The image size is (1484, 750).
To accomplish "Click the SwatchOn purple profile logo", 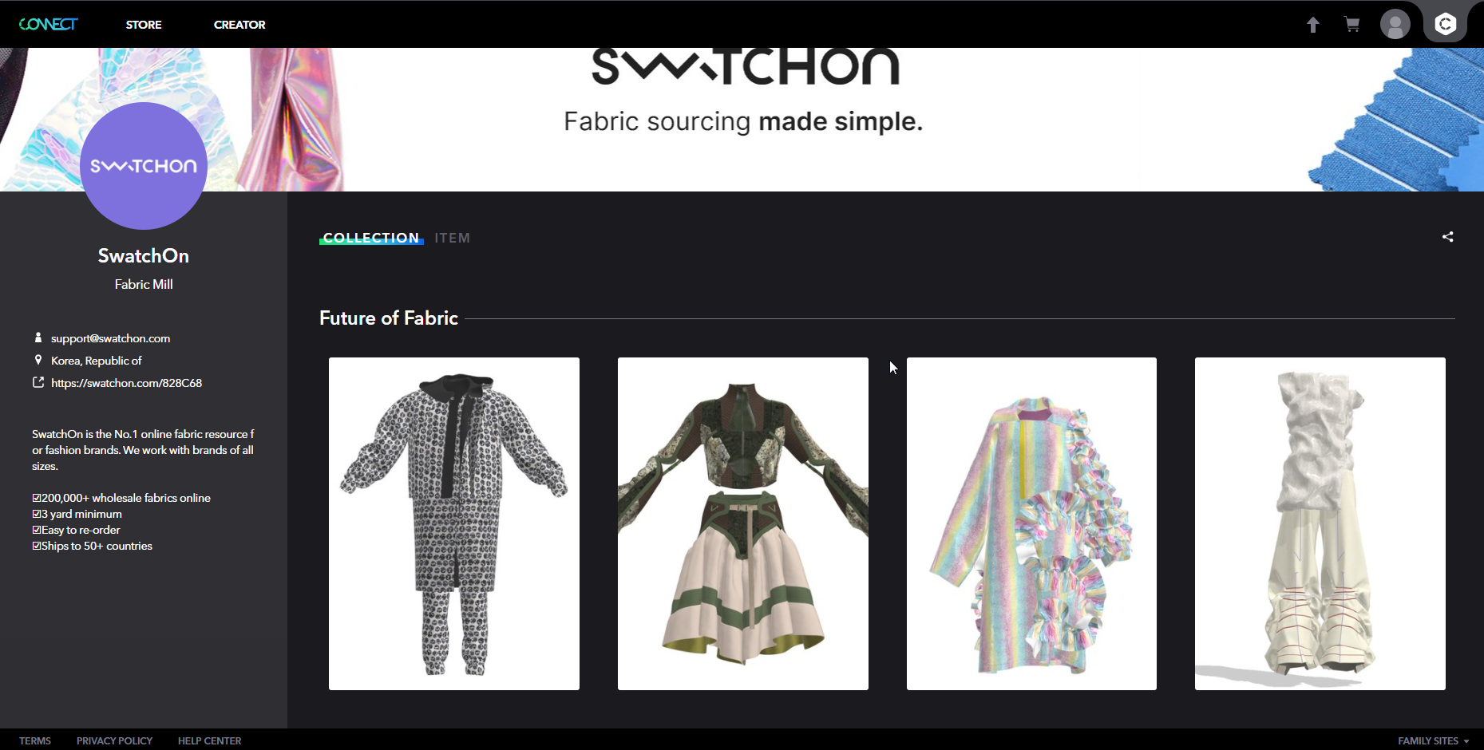I will [144, 166].
